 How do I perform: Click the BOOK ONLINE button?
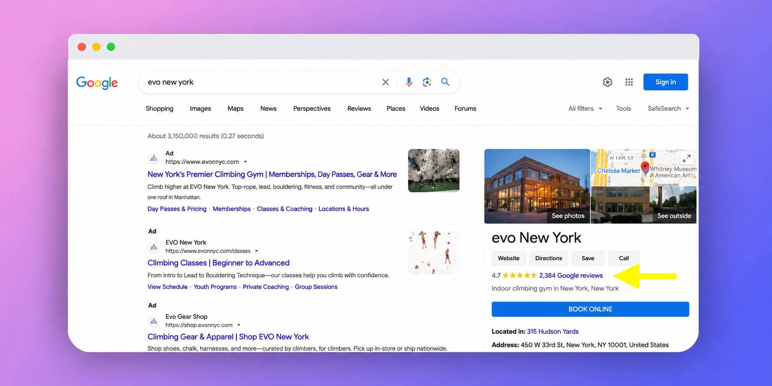(590, 309)
